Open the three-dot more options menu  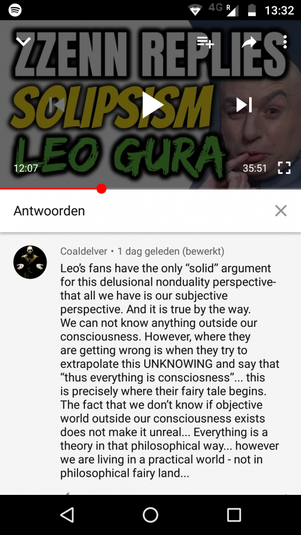point(285,42)
